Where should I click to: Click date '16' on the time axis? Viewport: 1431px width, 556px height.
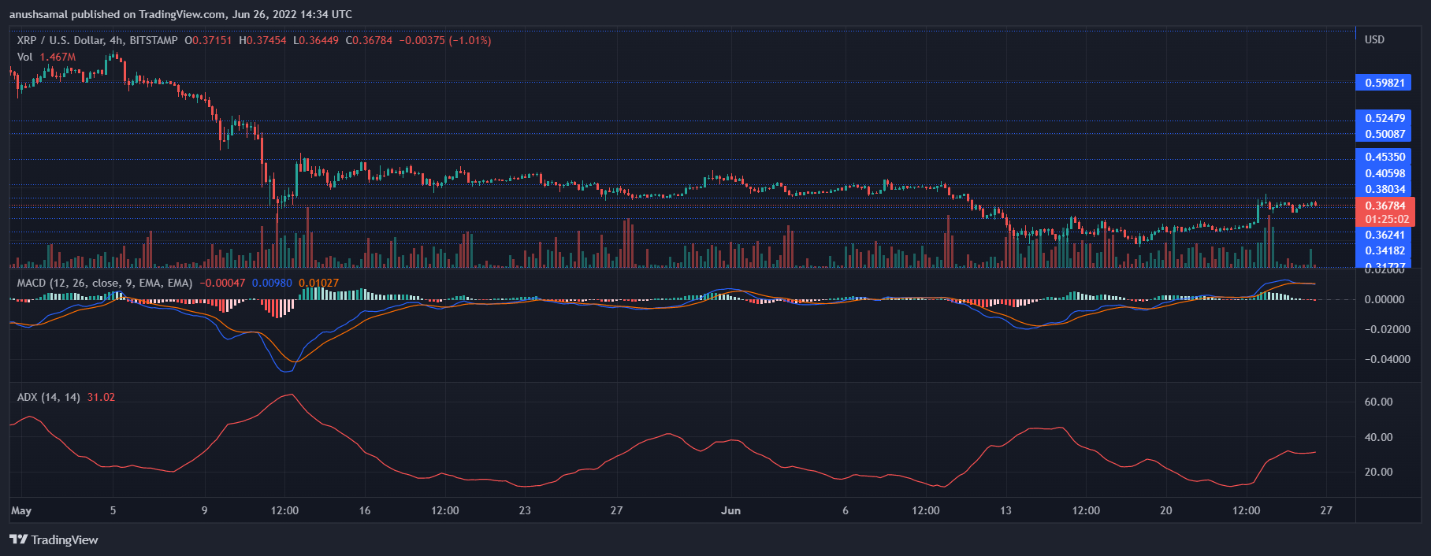365,510
